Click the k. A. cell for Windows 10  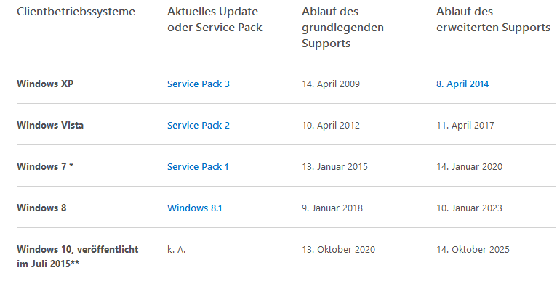click(x=177, y=250)
